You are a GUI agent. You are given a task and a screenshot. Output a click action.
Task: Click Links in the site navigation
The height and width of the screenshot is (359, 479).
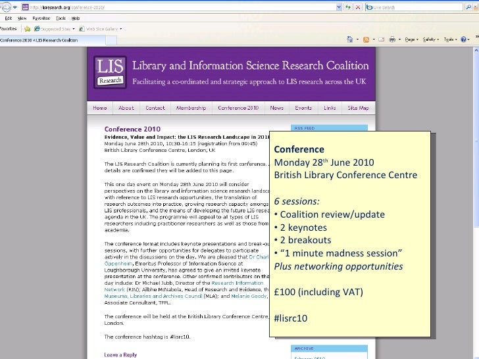(330, 108)
